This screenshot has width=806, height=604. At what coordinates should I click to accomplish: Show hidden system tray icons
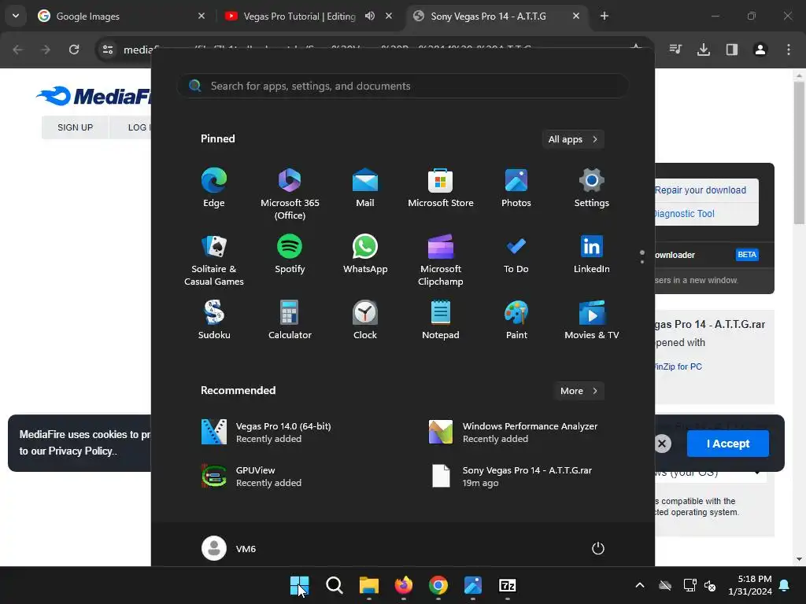(x=639, y=585)
